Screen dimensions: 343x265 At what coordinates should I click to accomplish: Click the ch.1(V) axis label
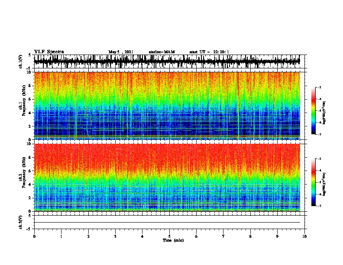(21, 61)
